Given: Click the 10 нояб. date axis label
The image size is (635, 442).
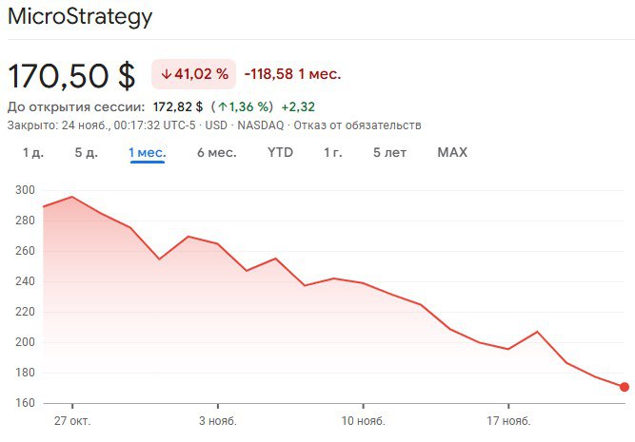Looking at the screenshot, I should tap(362, 419).
